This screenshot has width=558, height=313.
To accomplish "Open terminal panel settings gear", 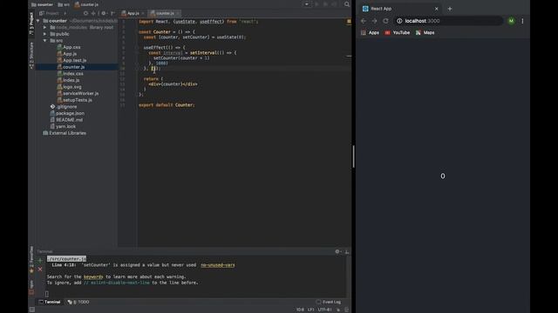I will (337, 251).
